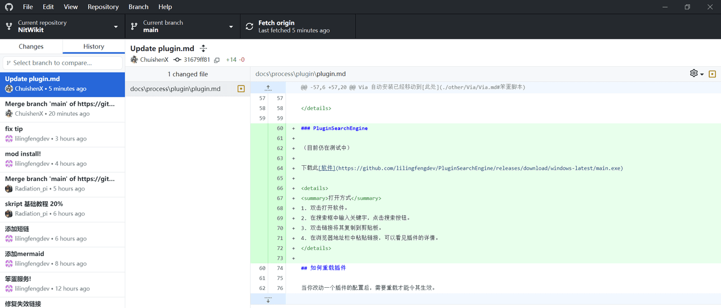Select the docs\process\plugin\plugin.md changed file
This screenshot has width=721, height=308.
pyautogui.click(x=175, y=89)
